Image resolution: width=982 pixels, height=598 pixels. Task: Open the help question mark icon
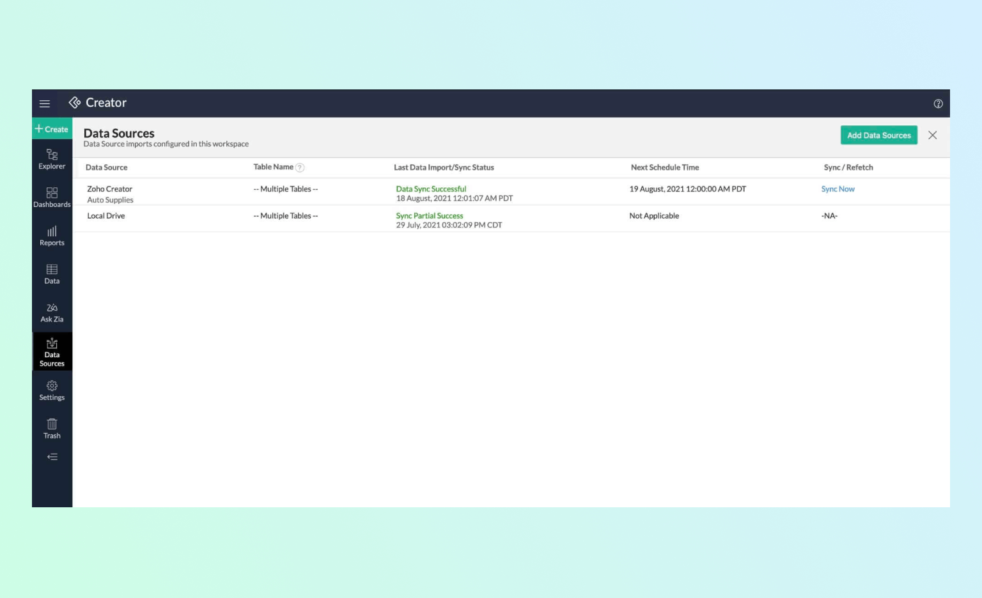(x=938, y=103)
